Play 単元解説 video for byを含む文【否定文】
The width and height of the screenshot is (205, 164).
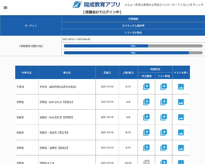coord(146,102)
